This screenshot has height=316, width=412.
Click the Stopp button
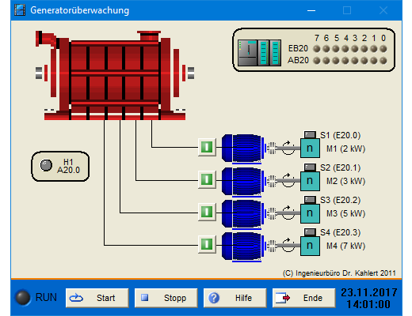166,298
